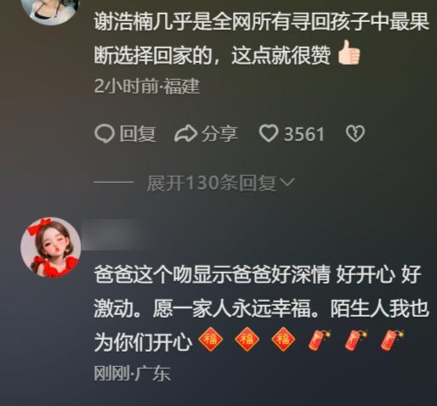Click the share arrow icon

(x=185, y=133)
